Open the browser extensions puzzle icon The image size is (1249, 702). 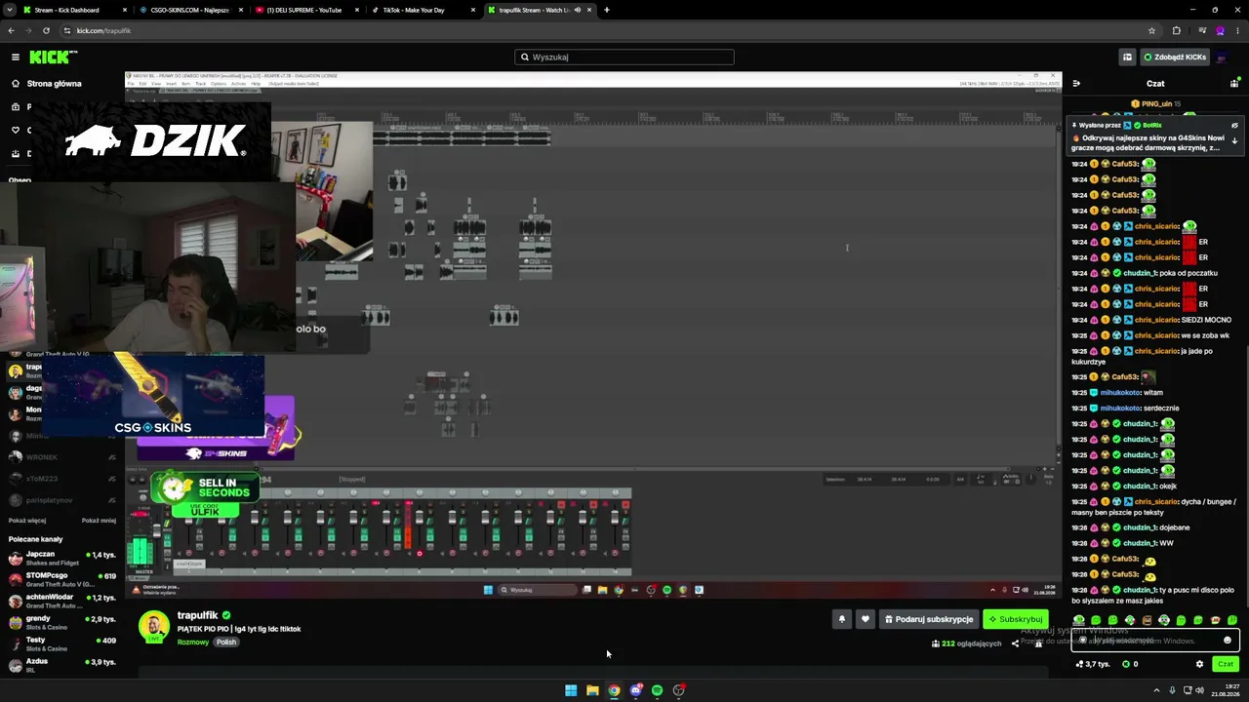1176,30
